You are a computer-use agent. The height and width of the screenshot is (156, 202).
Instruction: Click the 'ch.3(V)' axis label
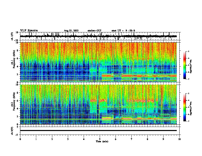click(12, 131)
